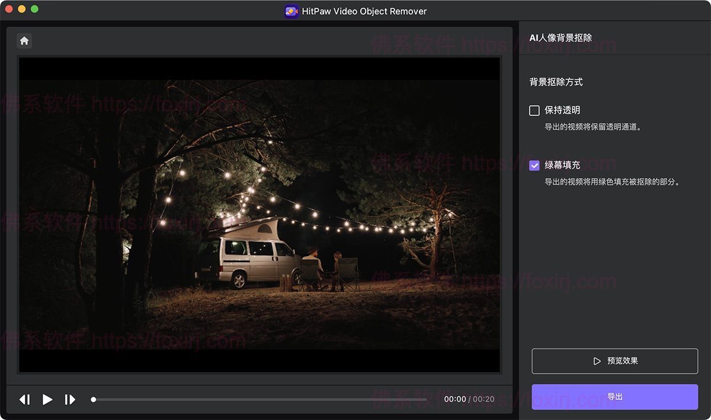Screen dimensions: 711x420
Task: Minimize the window using the yellow button
Action: [x=22, y=9]
